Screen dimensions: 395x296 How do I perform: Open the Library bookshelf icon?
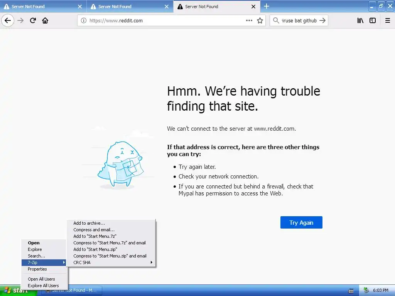(360, 20)
